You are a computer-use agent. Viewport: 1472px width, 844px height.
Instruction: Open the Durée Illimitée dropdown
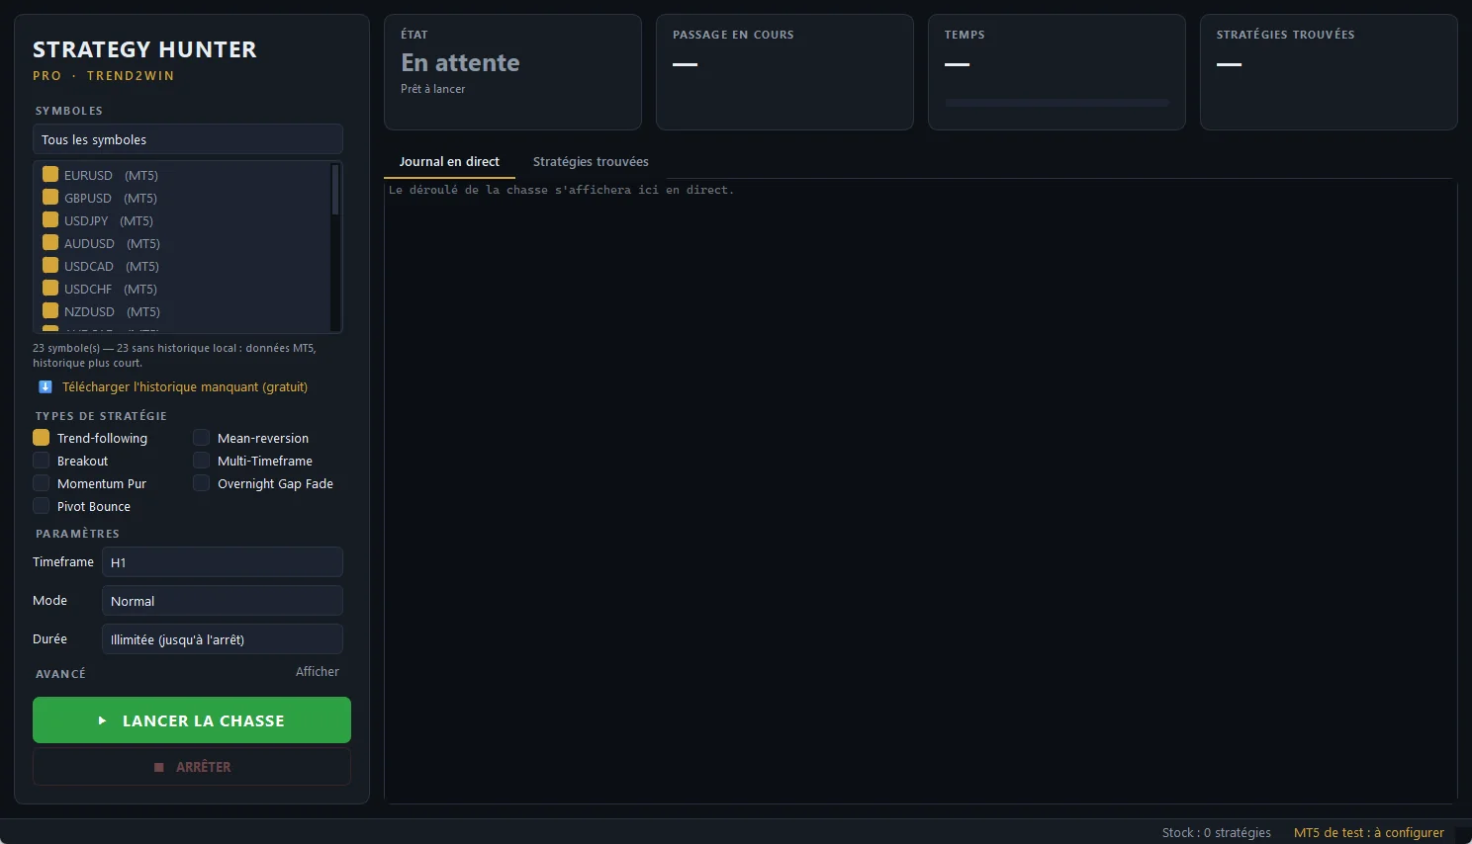[223, 639]
